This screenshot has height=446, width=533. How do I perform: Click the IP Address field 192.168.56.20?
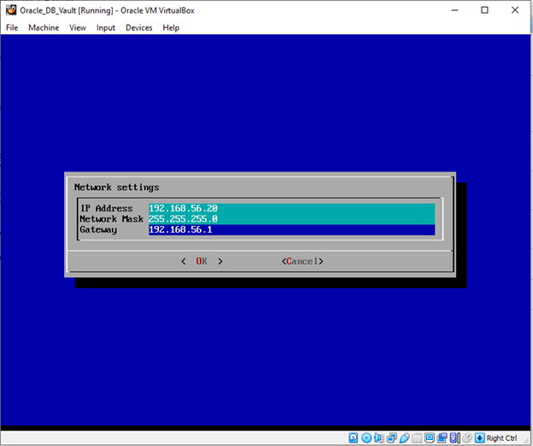click(x=291, y=208)
